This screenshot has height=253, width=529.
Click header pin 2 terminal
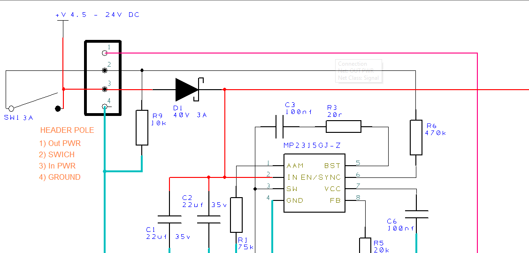(x=105, y=70)
